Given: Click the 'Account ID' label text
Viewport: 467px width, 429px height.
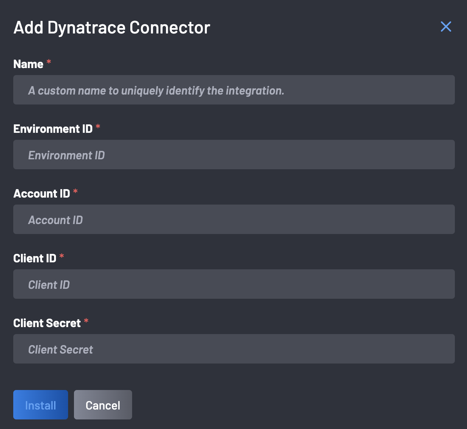Looking at the screenshot, I should pyautogui.click(x=42, y=194).
